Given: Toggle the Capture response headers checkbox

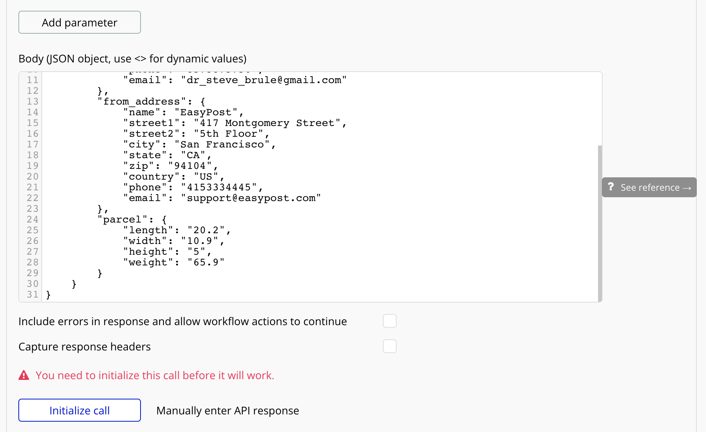Looking at the screenshot, I should [x=389, y=346].
